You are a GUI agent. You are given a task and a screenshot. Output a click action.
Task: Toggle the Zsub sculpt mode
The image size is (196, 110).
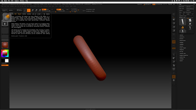click(62, 9)
